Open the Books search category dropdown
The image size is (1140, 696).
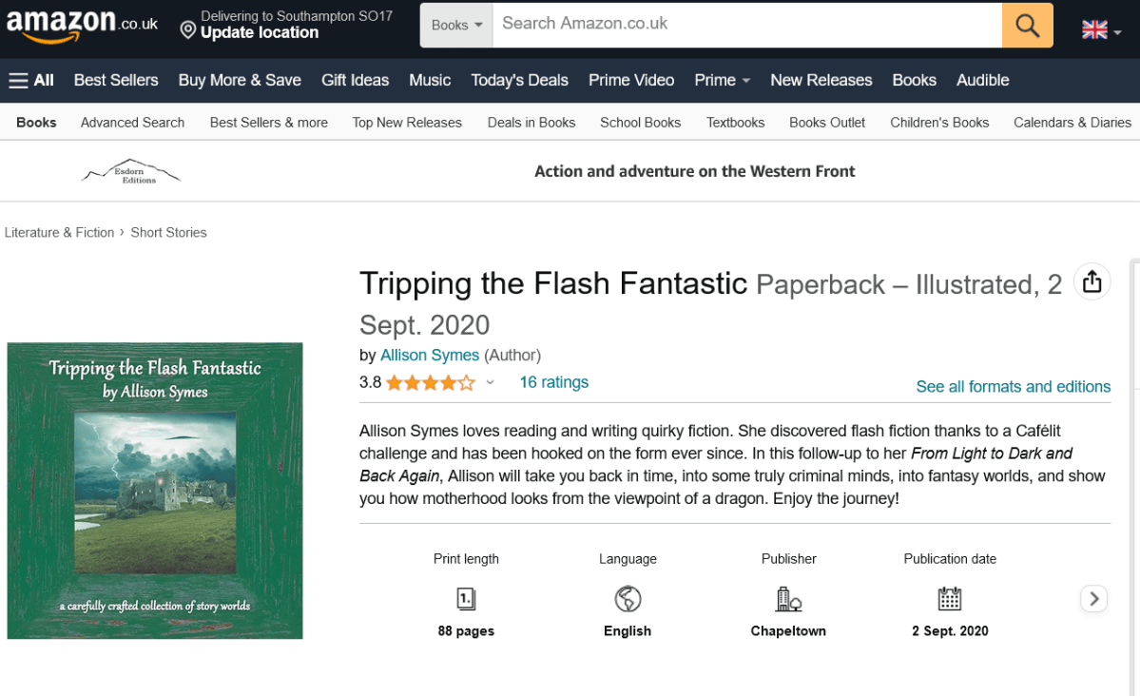456,26
